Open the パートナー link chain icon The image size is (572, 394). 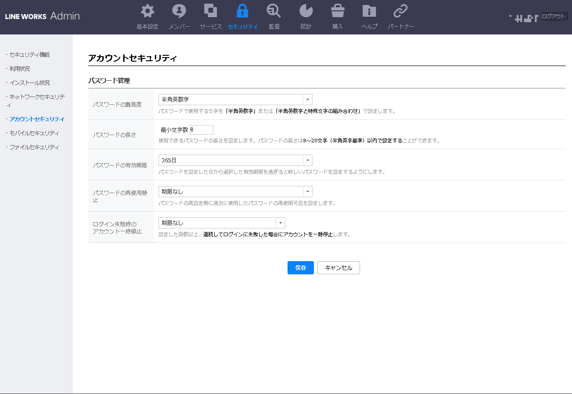tap(401, 11)
